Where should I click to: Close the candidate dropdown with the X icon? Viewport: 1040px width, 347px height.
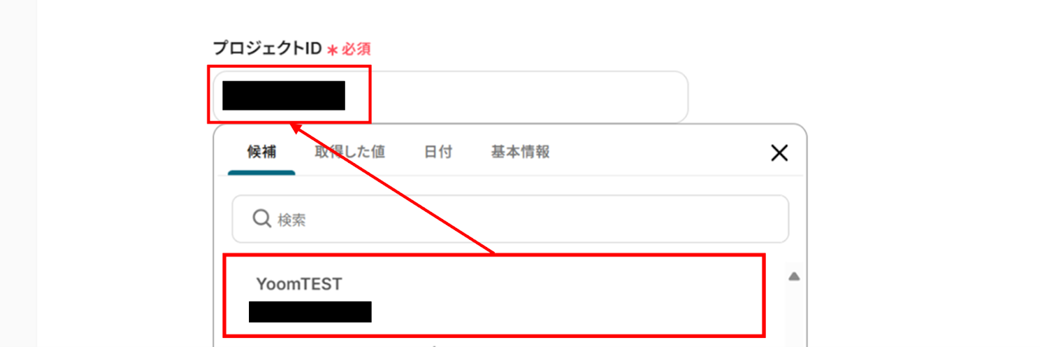coord(779,153)
